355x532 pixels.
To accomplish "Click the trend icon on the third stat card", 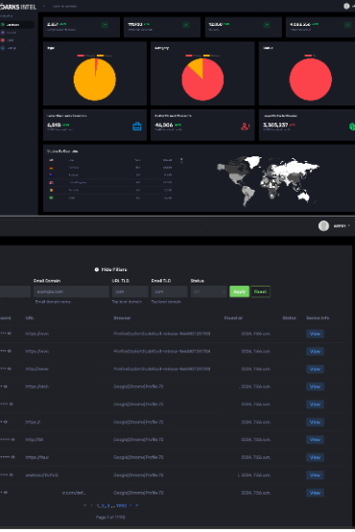I will [267, 25].
